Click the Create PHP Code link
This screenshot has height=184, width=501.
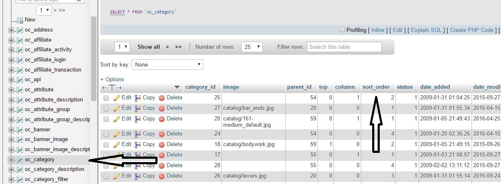tap(472, 30)
